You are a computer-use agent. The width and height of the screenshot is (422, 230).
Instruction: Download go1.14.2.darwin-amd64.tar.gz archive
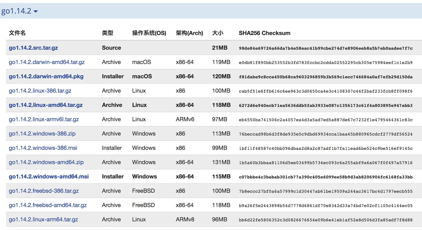point(47,62)
